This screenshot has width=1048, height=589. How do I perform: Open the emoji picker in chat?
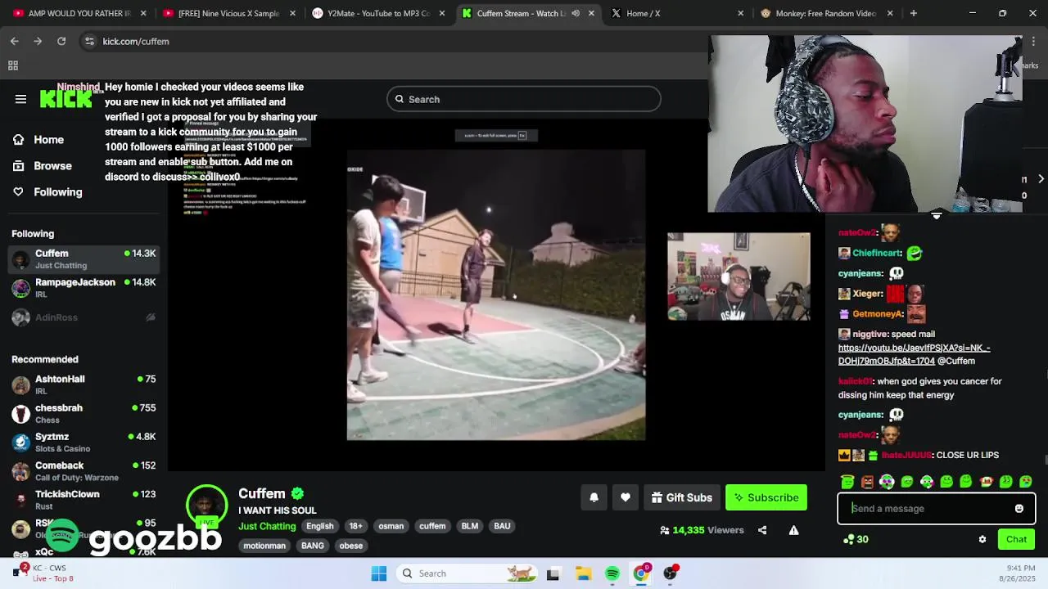(1019, 509)
